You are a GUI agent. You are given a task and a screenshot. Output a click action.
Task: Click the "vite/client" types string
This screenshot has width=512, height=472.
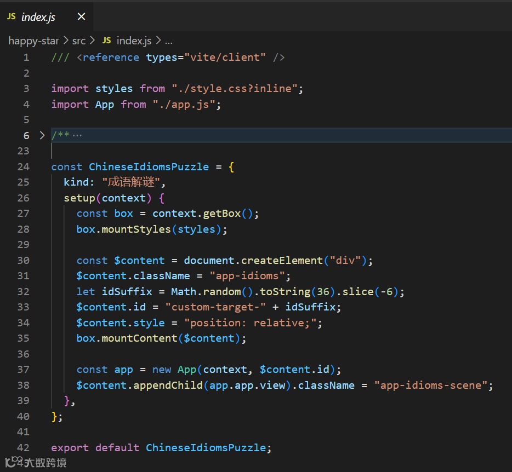tap(225, 57)
